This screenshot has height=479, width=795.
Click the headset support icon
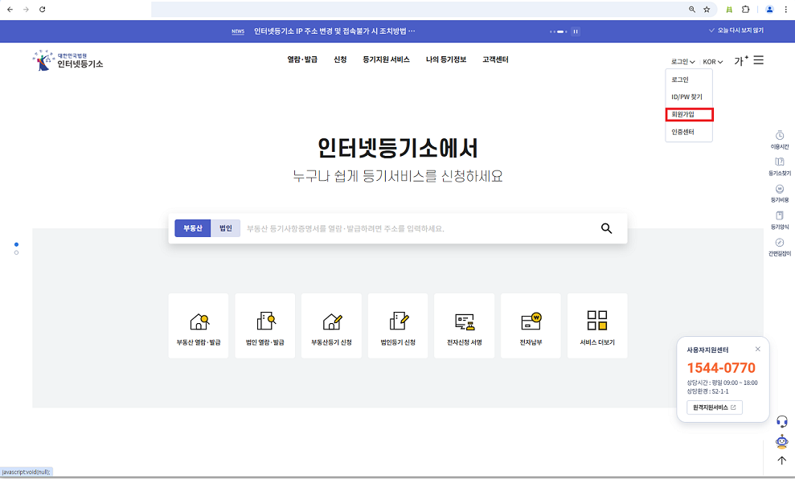[x=782, y=421]
